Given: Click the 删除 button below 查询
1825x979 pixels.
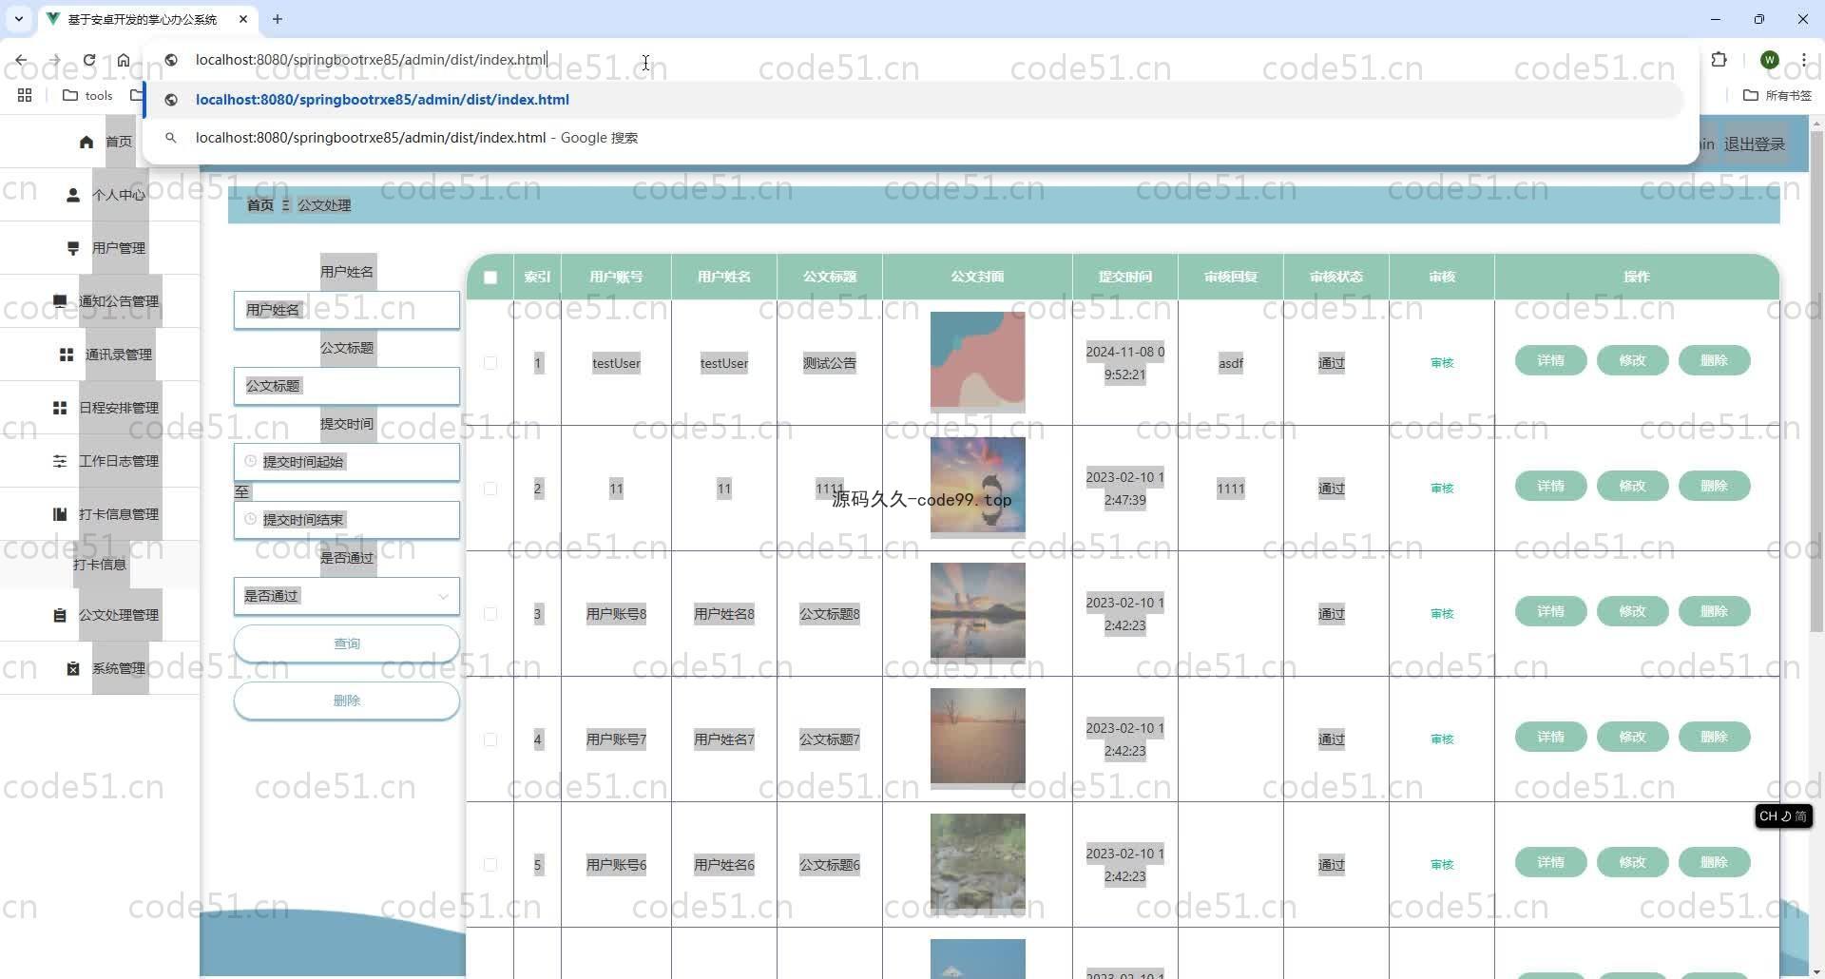Looking at the screenshot, I should click(347, 701).
